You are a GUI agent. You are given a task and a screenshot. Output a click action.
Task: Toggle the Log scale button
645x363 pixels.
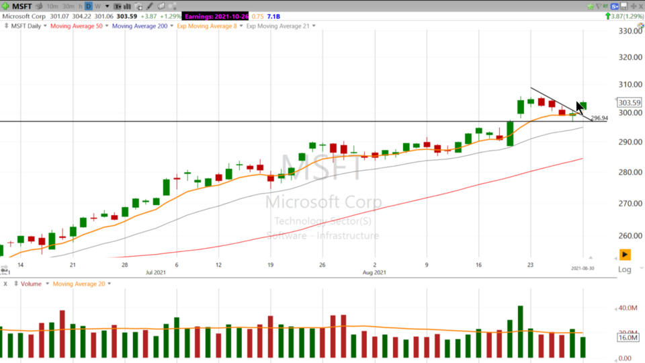point(624,270)
